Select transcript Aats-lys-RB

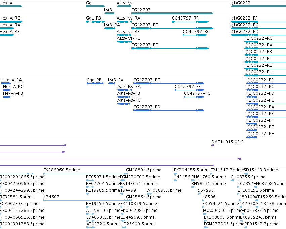coord(124,35)
